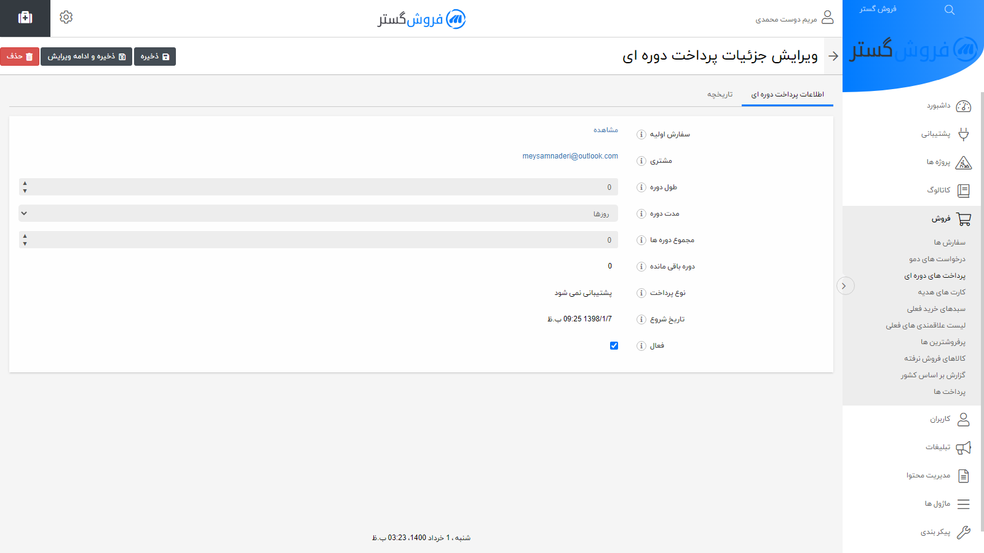Open پروژه ها from the sidebar
Screen dimensions: 984x553
coord(964,162)
